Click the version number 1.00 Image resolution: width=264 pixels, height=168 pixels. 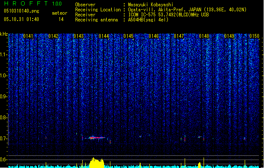click(x=57, y=4)
